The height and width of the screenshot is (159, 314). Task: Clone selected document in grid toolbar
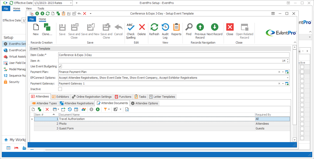pos(39,109)
